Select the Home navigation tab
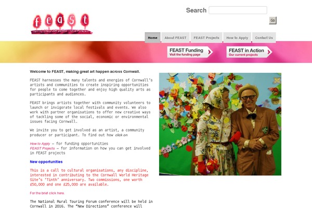The image size is (312, 208). [152, 37]
